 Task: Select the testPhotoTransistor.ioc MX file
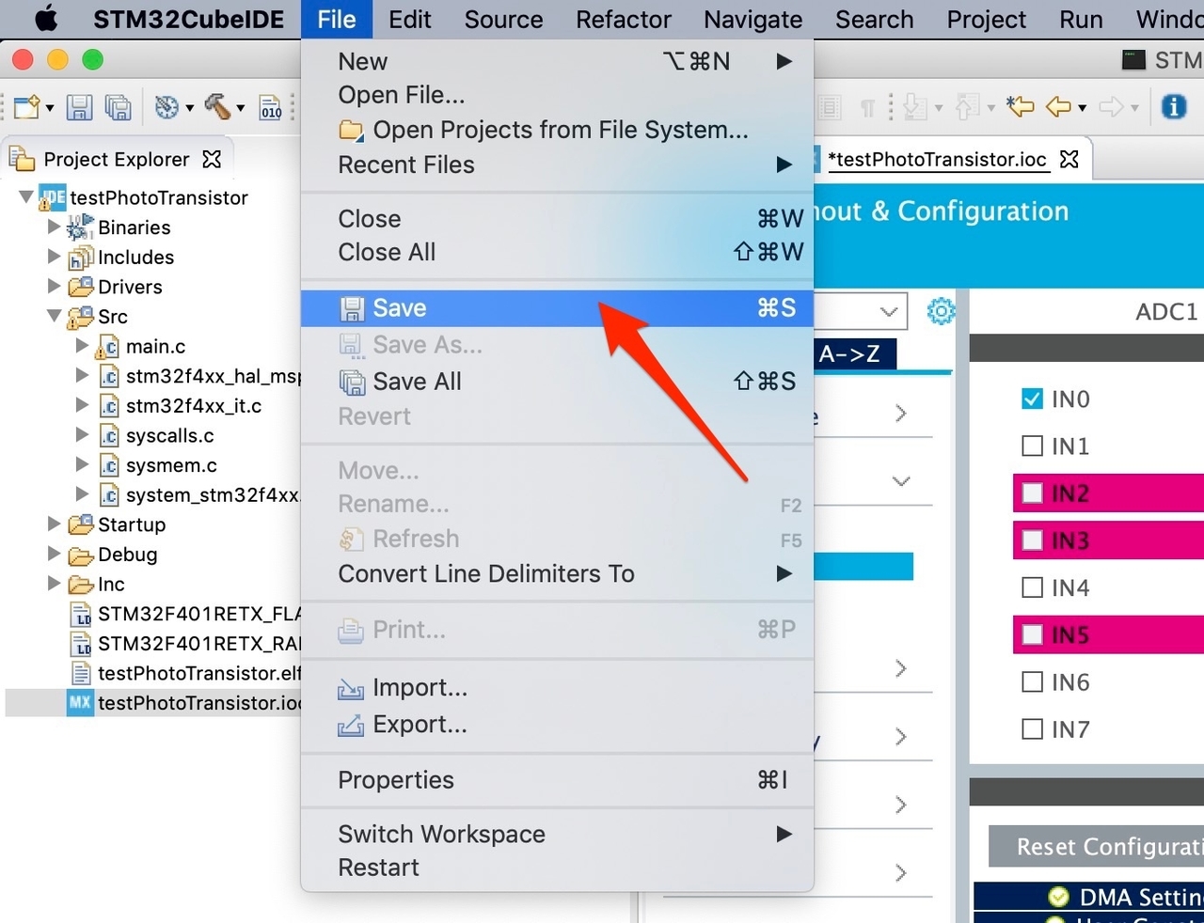[x=184, y=703]
